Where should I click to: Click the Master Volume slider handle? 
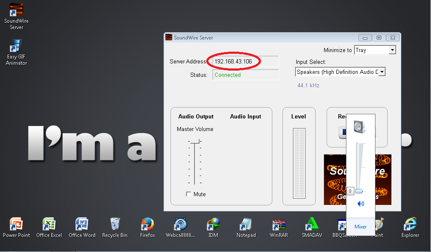tap(195, 141)
